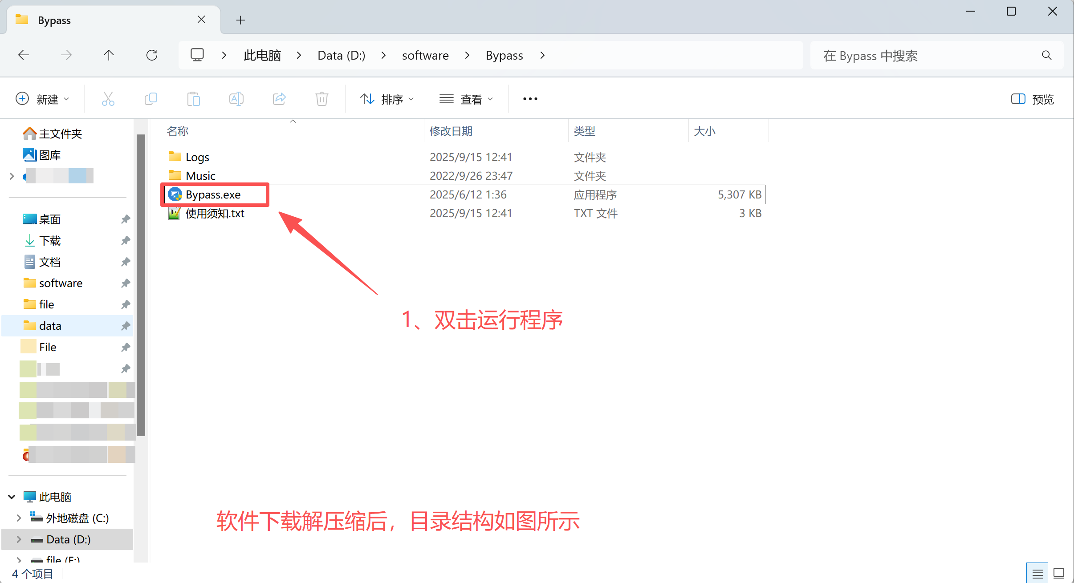Open a new tab with plus button
1074x583 pixels.
240,20
